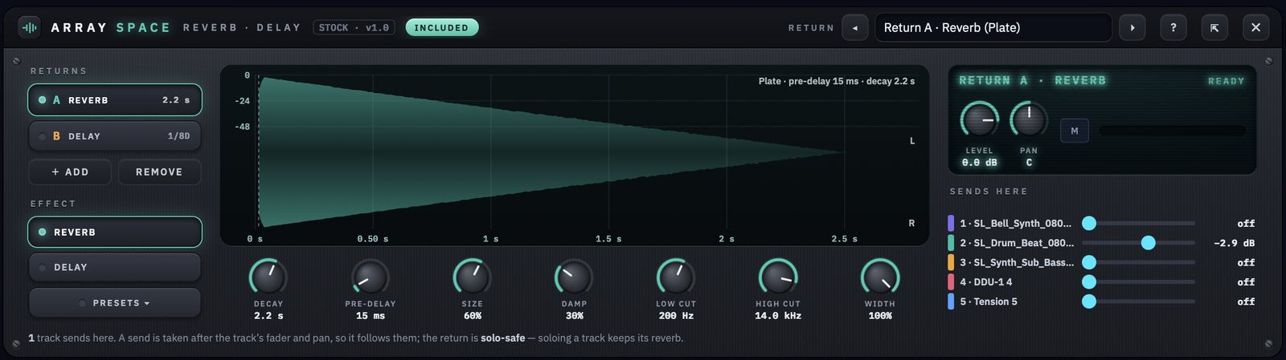Click the send slider for SL_Drum_Beat_080
This screenshot has width=1286, height=360.
tap(1139, 243)
